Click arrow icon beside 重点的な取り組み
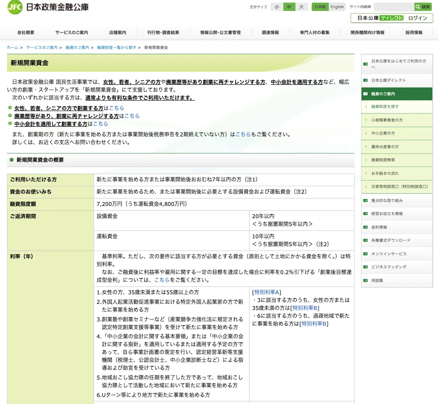 point(365,200)
